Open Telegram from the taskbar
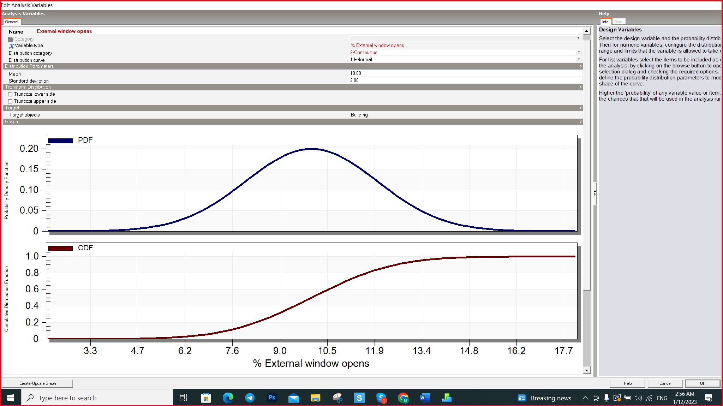 250,398
